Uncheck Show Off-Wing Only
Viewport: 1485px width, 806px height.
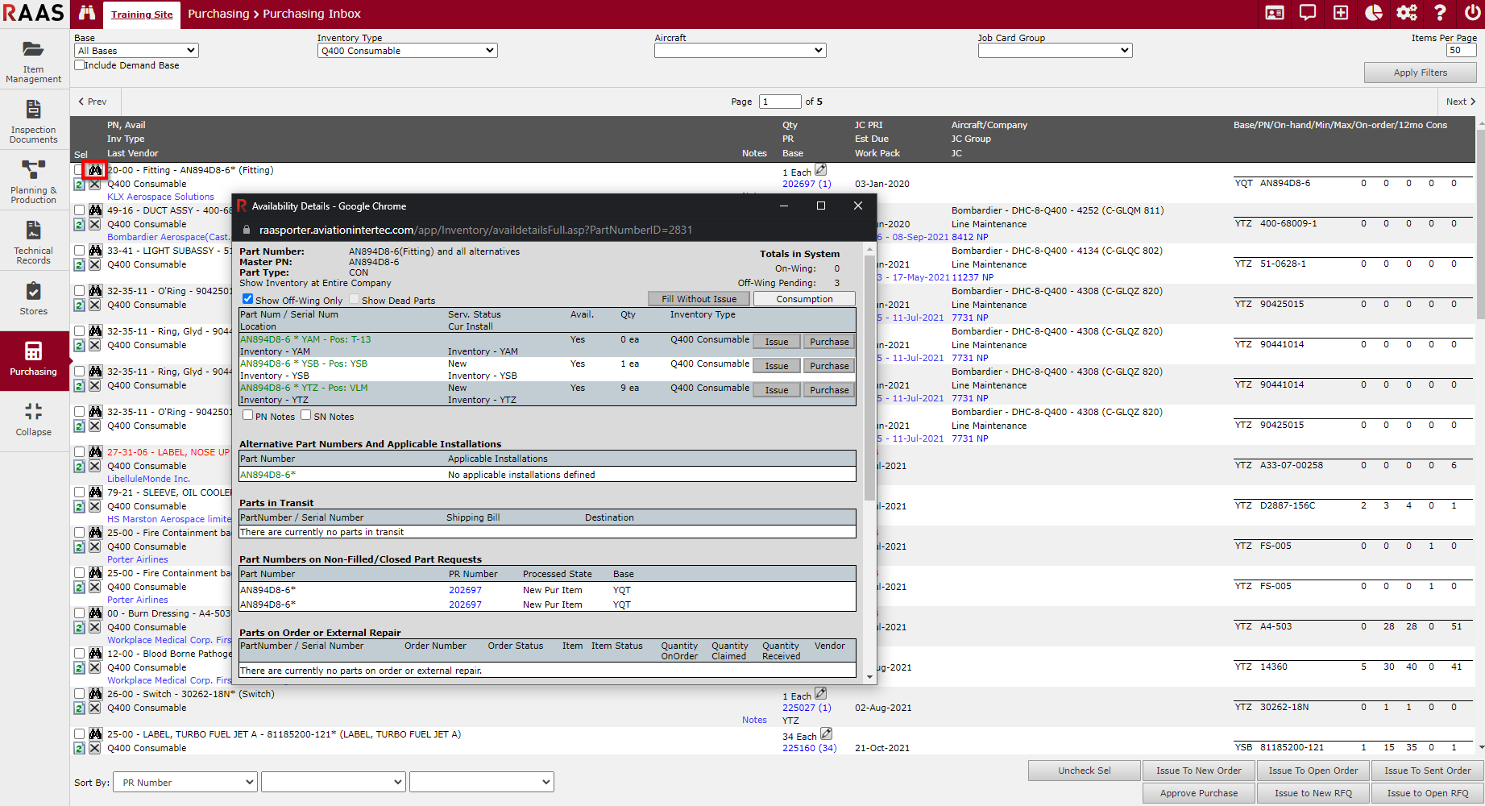248,299
